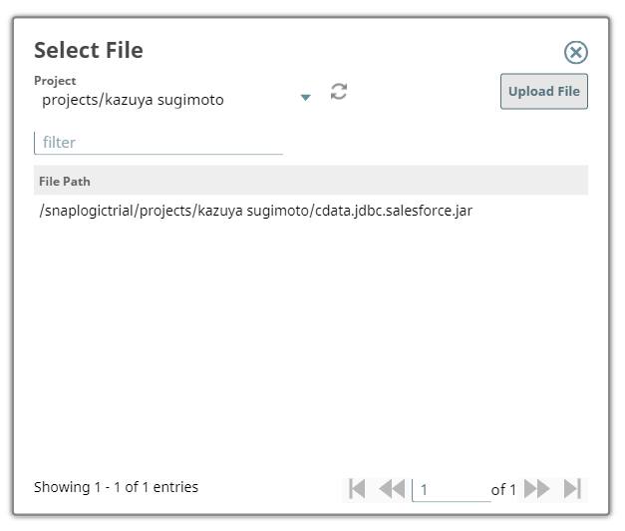The width and height of the screenshot is (625, 531).
Task: Click the page number input box
Action: [x=451, y=489]
